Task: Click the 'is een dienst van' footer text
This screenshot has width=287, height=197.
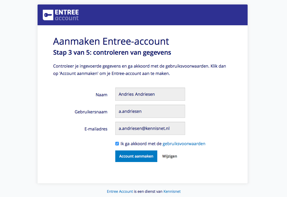Action: (x=148, y=191)
